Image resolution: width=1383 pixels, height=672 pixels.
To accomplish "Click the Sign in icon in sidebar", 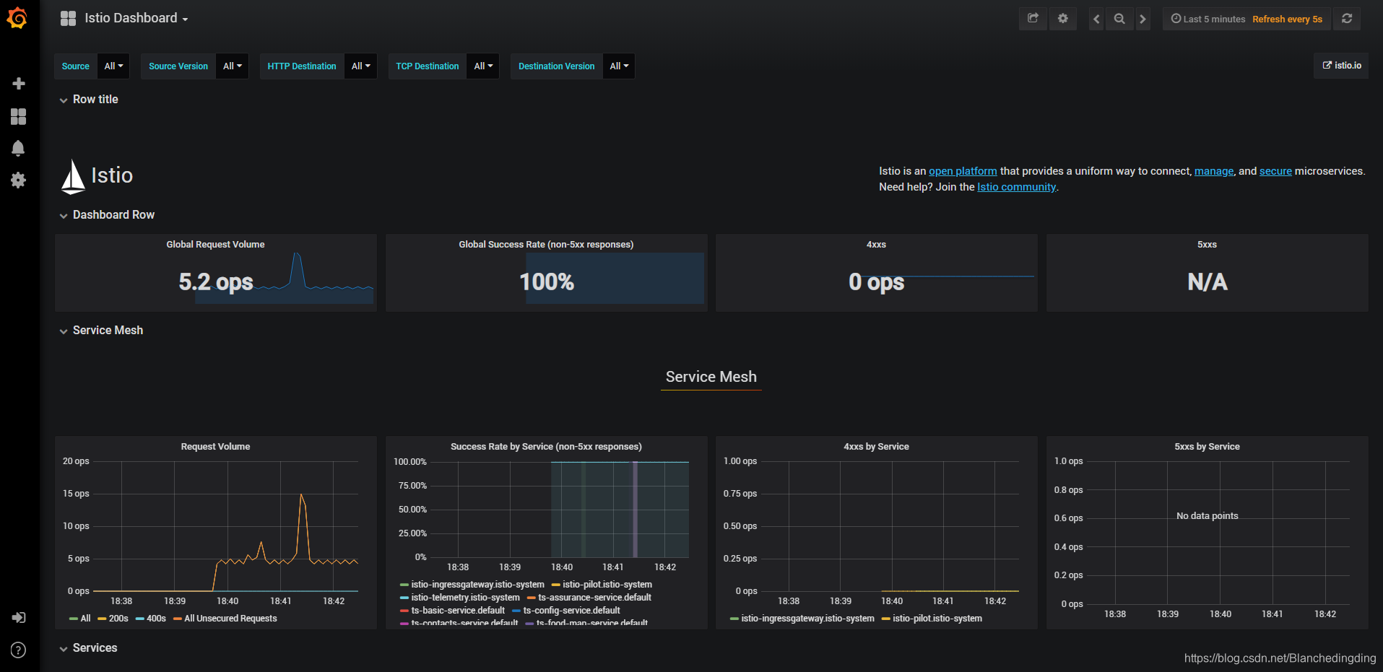I will tap(19, 618).
